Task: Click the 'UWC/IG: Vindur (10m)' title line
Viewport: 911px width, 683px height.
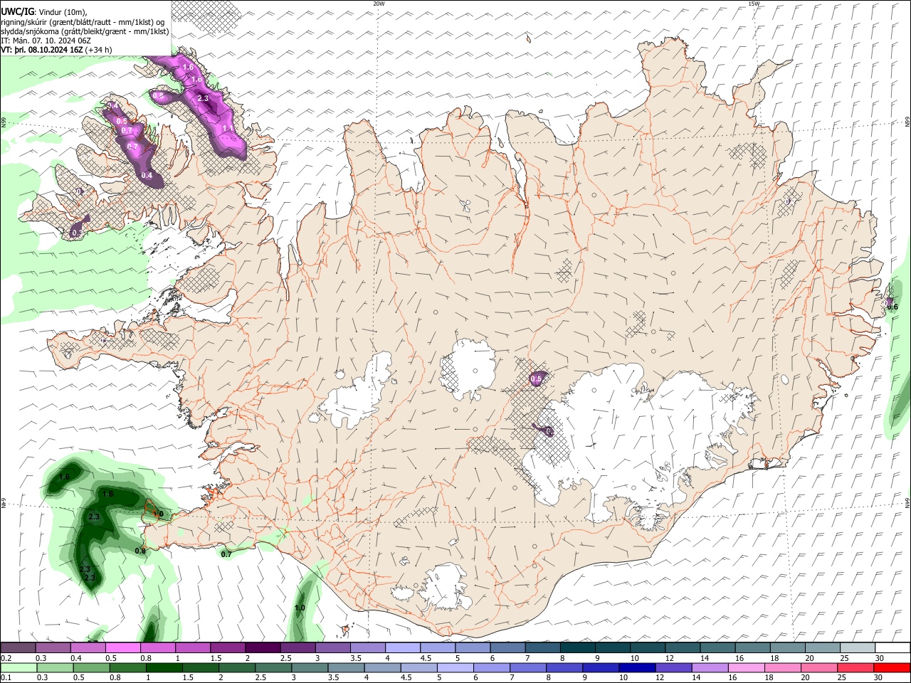Action: (44, 11)
